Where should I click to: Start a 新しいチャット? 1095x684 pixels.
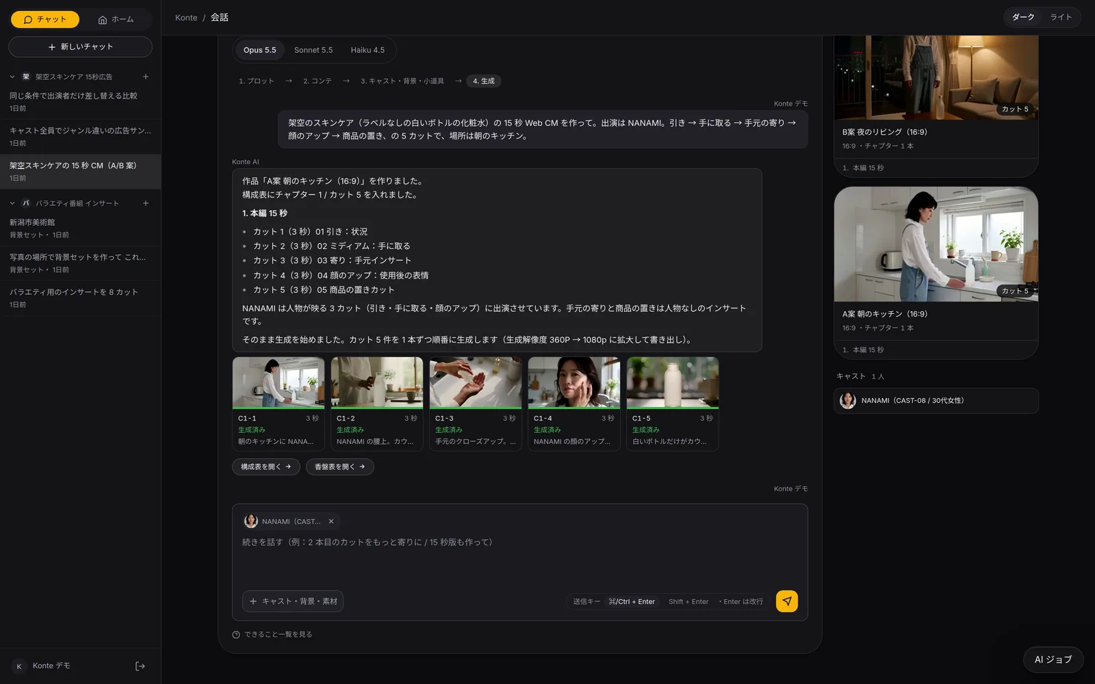pyautogui.click(x=80, y=47)
